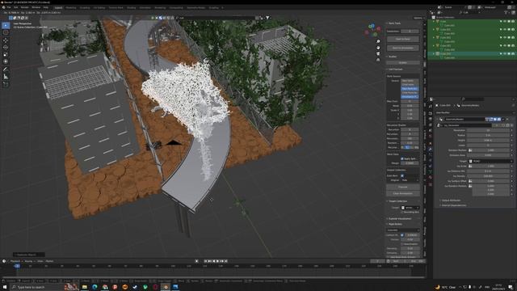The width and height of the screenshot is (517, 291).
Task: Open the Object properties tab icon
Action: pos(431,143)
